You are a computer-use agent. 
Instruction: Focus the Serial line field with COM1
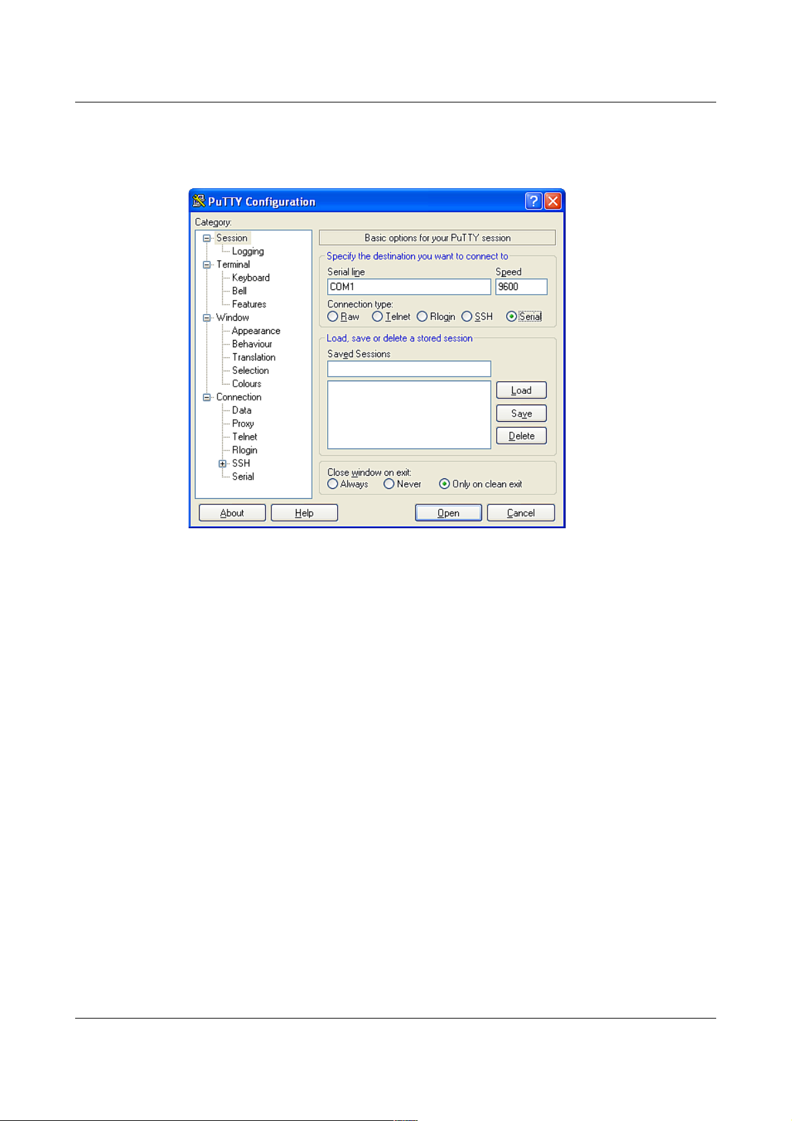409,287
